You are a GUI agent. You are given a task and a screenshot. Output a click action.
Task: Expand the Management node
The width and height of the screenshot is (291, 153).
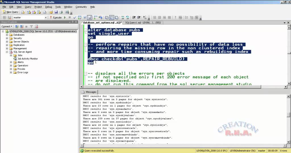click(x=7, y=48)
